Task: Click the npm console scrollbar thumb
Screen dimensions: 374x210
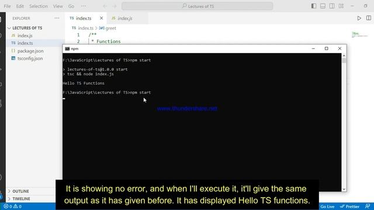Action: click(x=344, y=61)
